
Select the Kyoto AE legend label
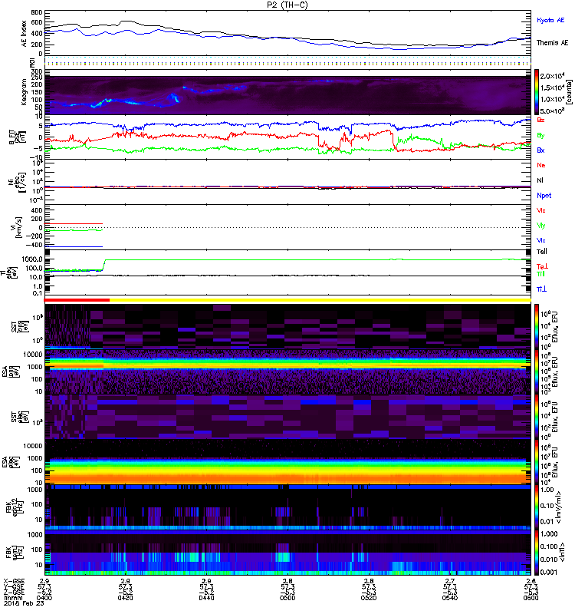(550, 21)
